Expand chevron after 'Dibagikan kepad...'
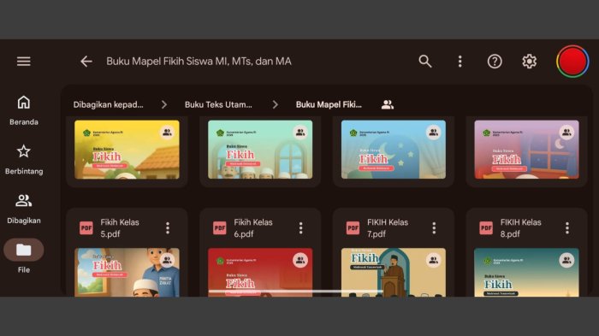 pyautogui.click(x=164, y=104)
